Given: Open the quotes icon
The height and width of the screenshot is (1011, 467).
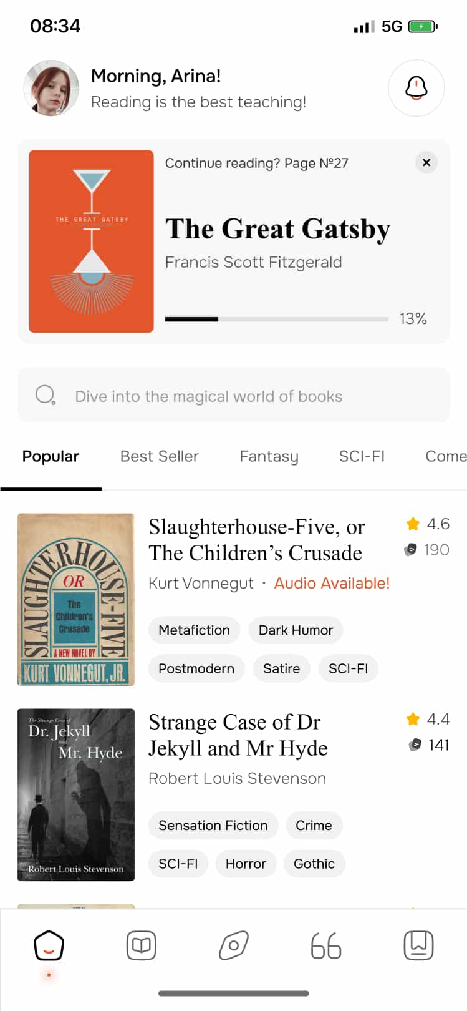Looking at the screenshot, I should (326, 946).
